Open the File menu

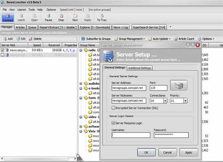(x=4, y=10)
